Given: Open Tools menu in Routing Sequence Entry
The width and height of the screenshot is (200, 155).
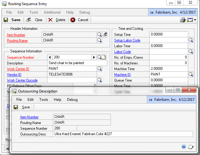Looking at the screenshot, I should coord(34,12).
